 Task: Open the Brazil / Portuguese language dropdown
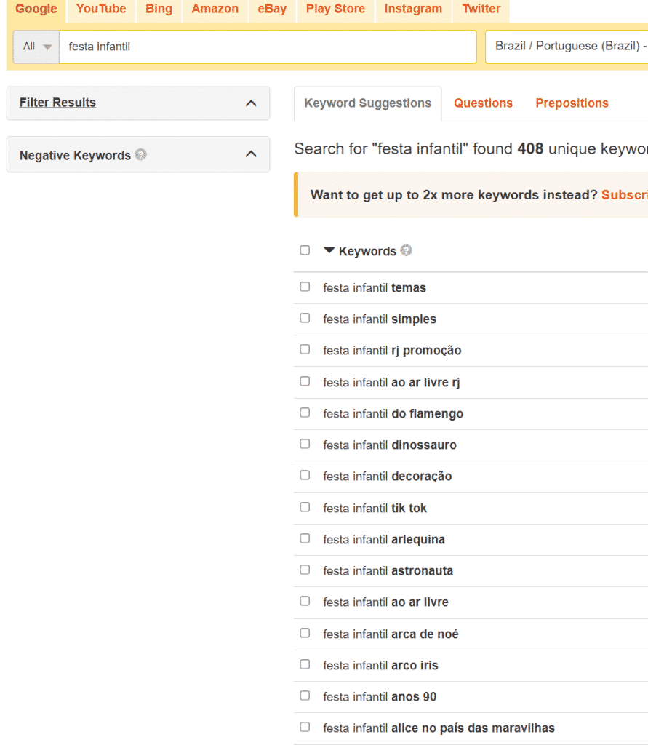[567, 47]
